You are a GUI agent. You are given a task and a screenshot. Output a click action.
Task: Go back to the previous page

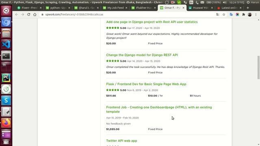pyautogui.click(x=16, y=15)
